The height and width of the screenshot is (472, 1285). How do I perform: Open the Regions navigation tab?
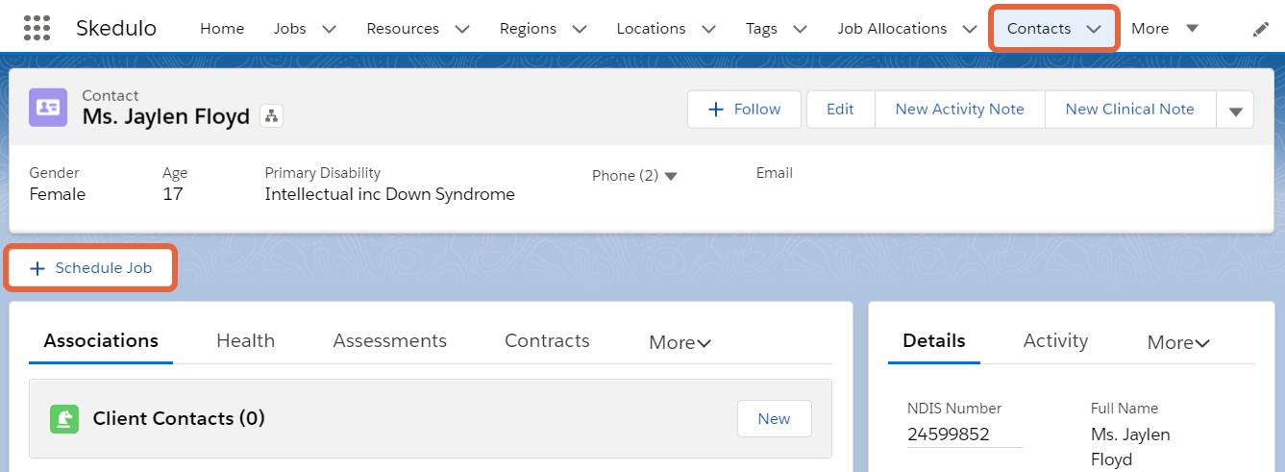pyautogui.click(x=529, y=29)
